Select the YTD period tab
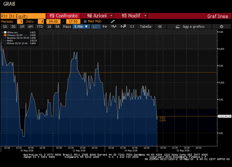 pos(40,27)
